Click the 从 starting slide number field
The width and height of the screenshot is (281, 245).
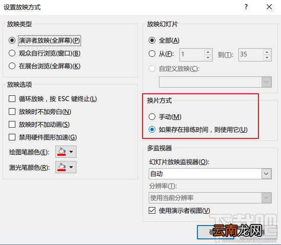192,55
